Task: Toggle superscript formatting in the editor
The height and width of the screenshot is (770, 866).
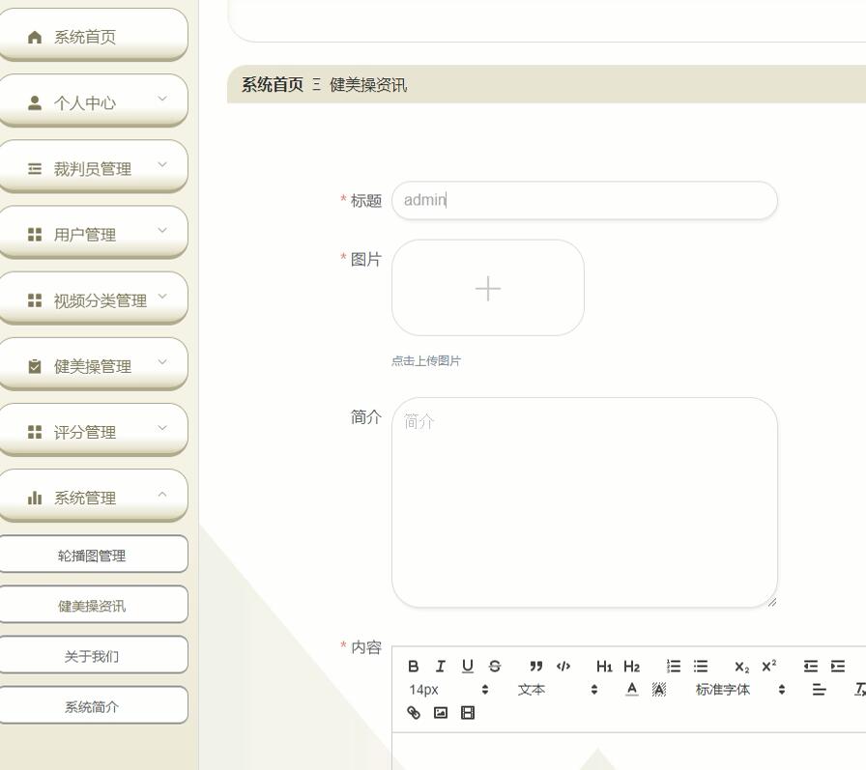Action: pyautogui.click(x=767, y=666)
